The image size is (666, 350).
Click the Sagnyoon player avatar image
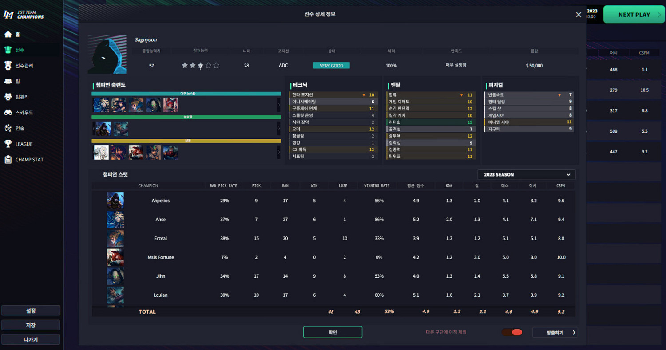coord(107,55)
